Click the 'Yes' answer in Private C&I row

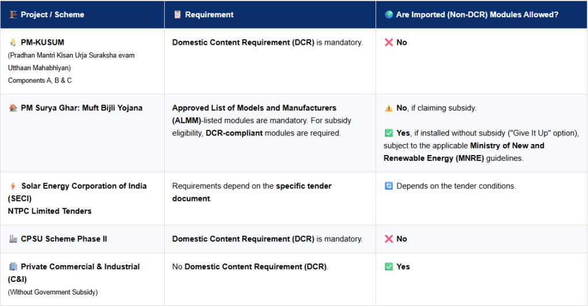403,266
